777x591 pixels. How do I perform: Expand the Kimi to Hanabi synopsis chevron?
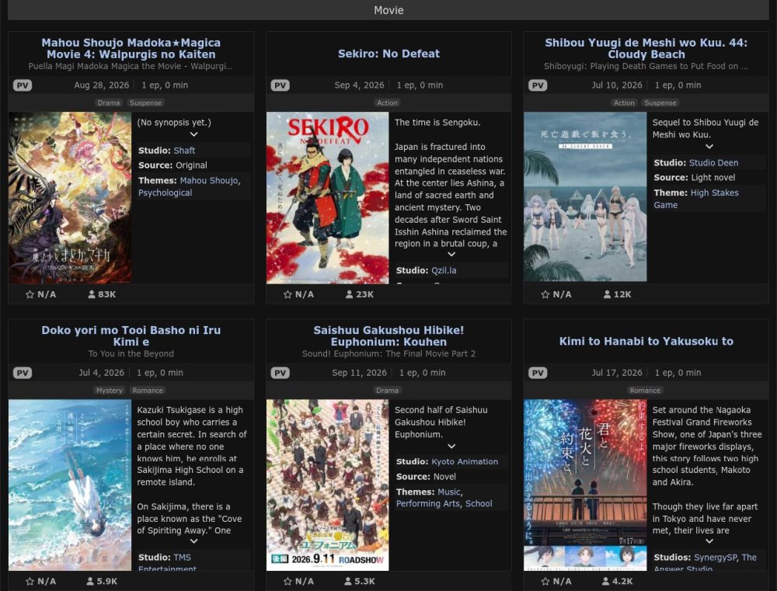[709, 541]
